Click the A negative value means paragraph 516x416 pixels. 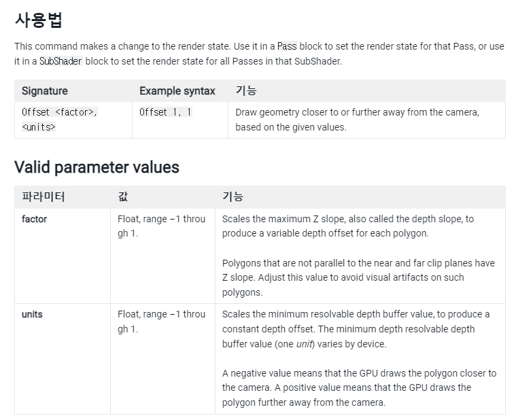(x=359, y=387)
